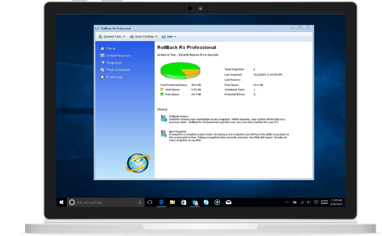Click the RollBack Rx title bar app icon
Screen dimensions: 382x236
pos(97,28)
